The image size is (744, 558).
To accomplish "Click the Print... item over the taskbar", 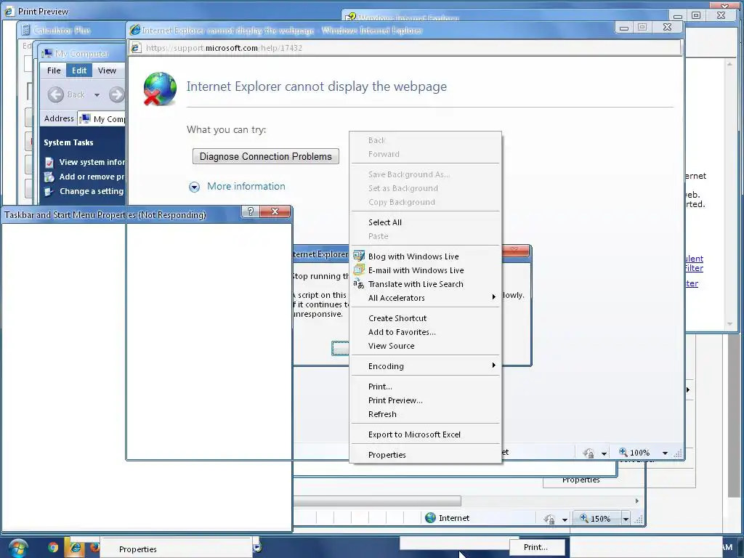I will [537, 546].
